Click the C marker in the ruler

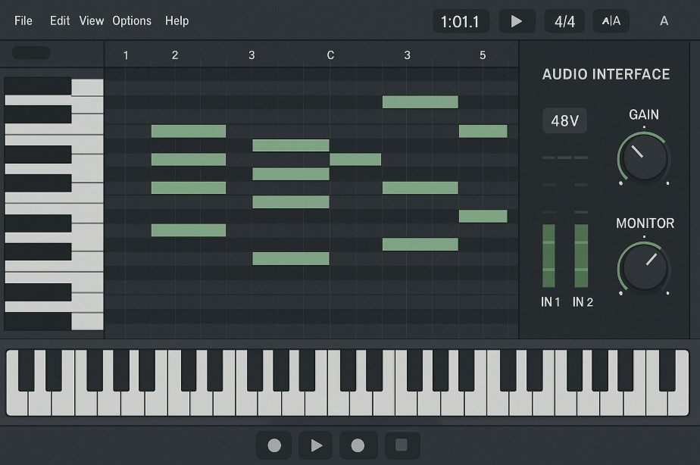330,55
